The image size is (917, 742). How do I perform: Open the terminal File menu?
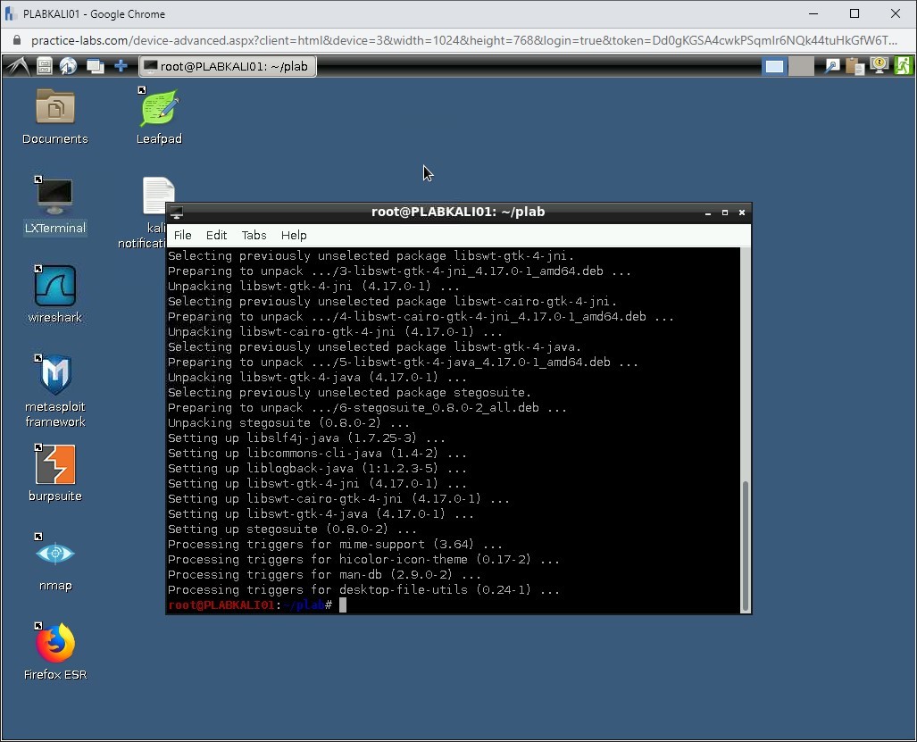tap(182, 235)
